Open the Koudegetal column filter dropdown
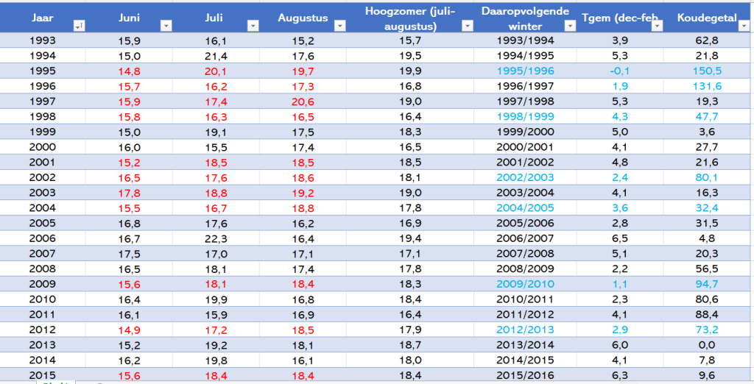 pyautogui.click(x=744, y=26)
